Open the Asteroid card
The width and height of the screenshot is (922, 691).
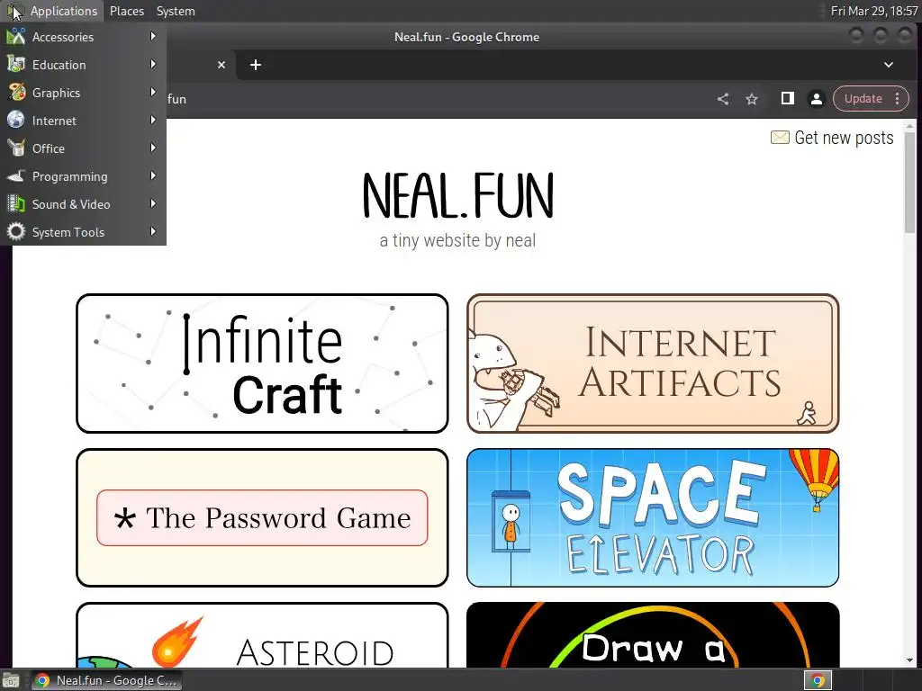click(262, 635)
